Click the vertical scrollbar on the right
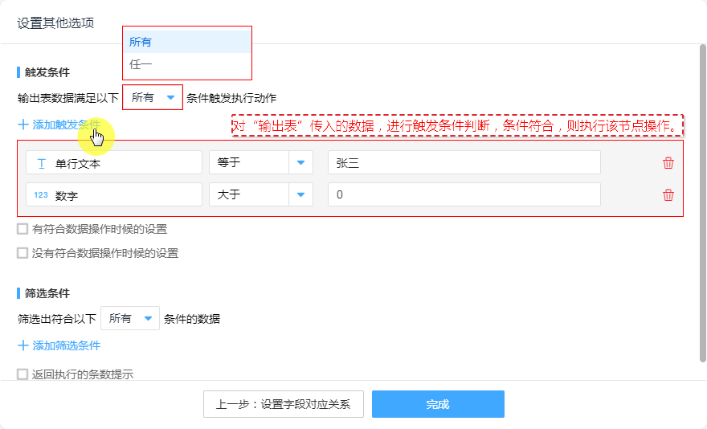 [x=702, y=201]
